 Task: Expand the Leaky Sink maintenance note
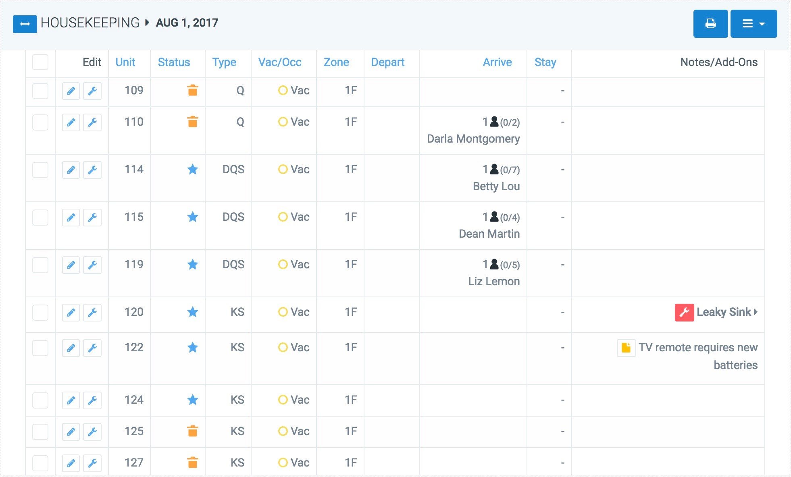[727, 312]
